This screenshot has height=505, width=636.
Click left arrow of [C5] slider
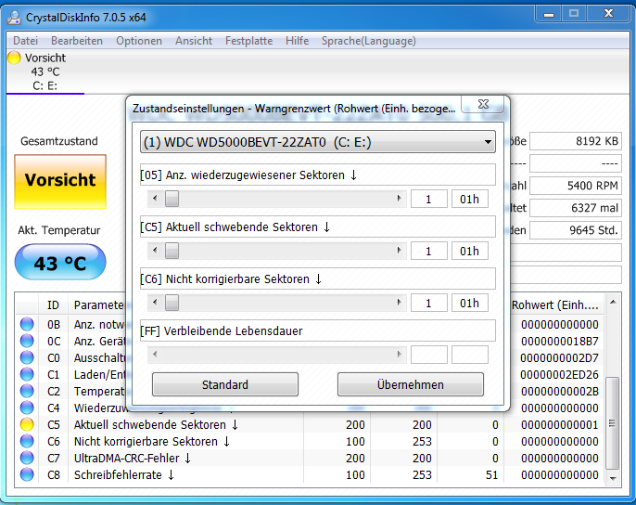pyautogui.click(x=155, y=251)
